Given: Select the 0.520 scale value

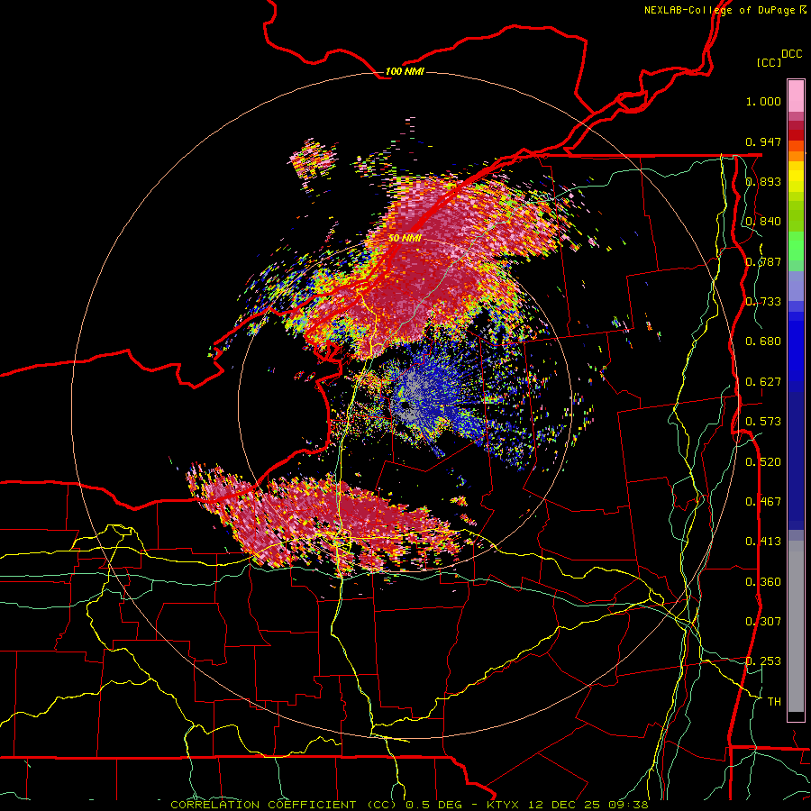Looking at the screenshot, I should 763,461.
